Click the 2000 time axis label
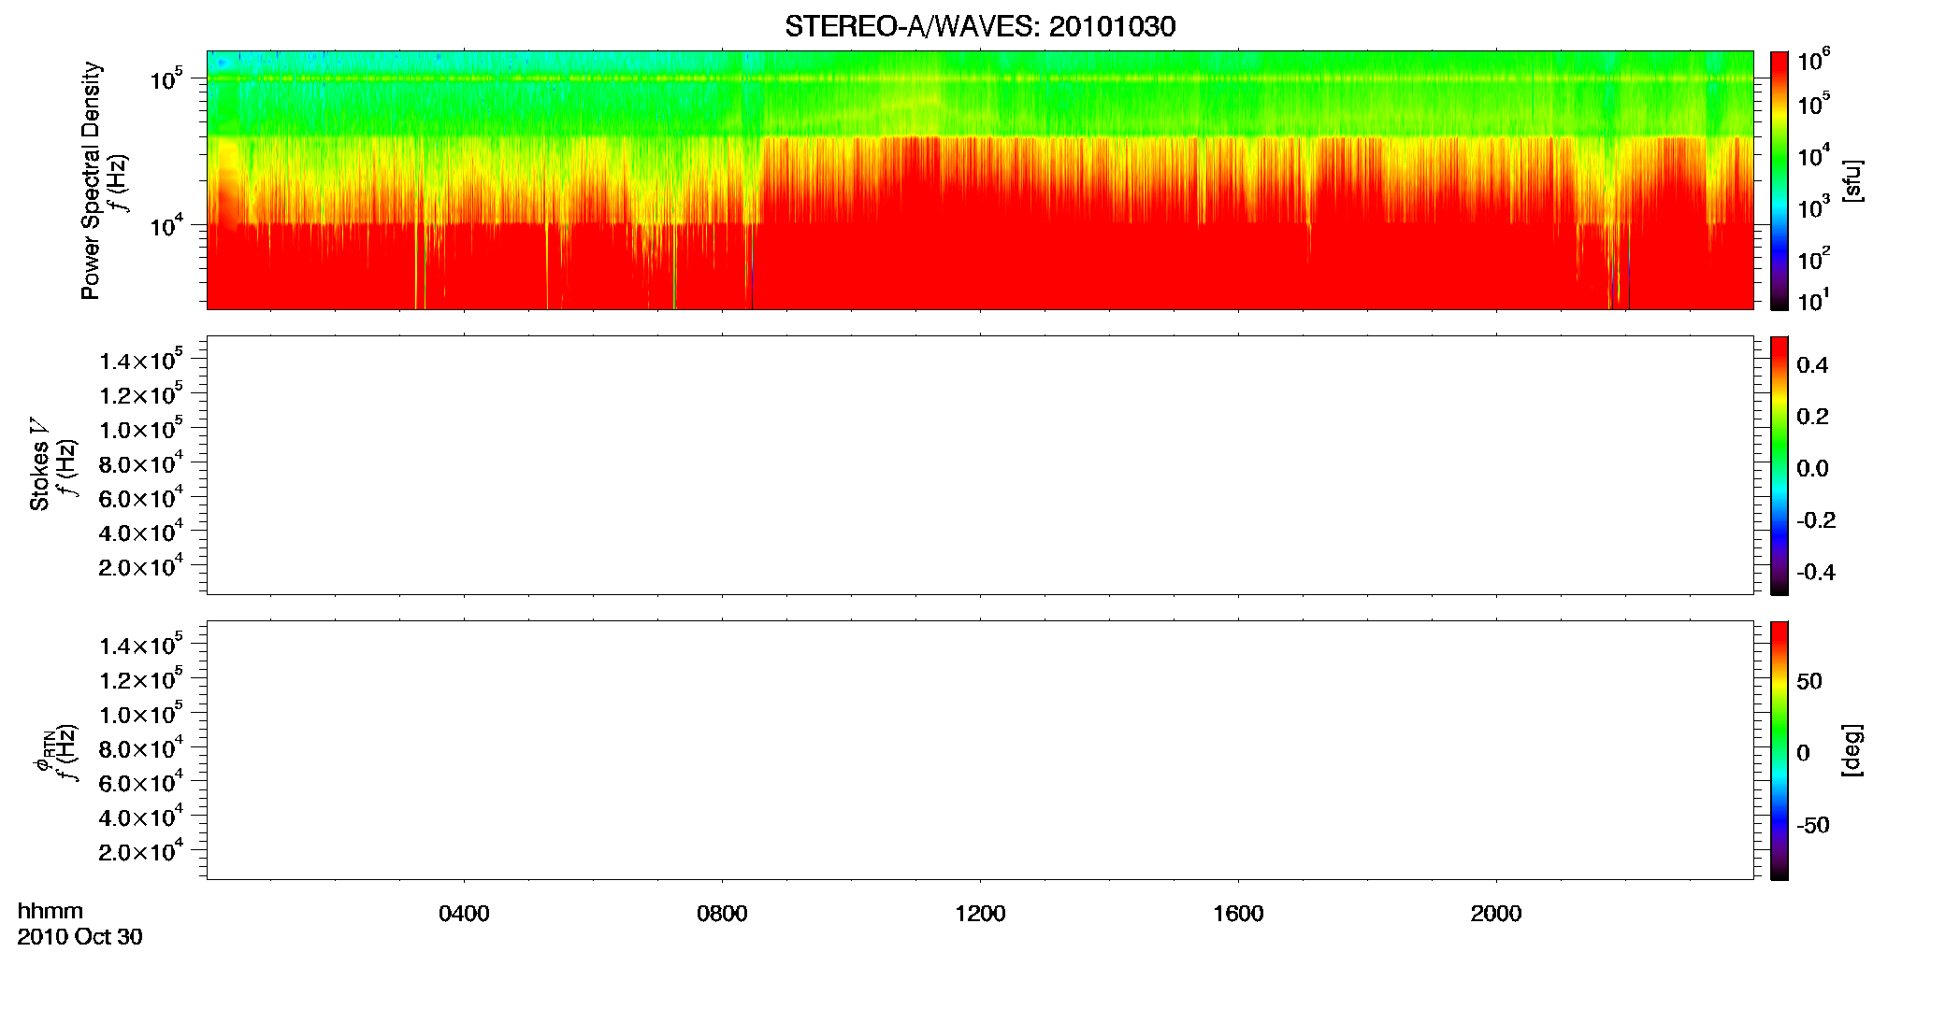This screenshot has height=1009, width=1960. [1496, 914]
